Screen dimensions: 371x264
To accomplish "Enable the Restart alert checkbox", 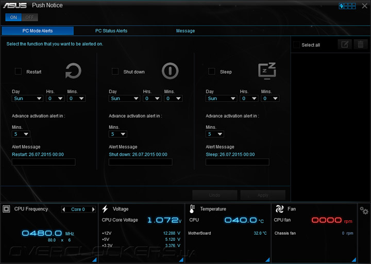I will 18,71.
